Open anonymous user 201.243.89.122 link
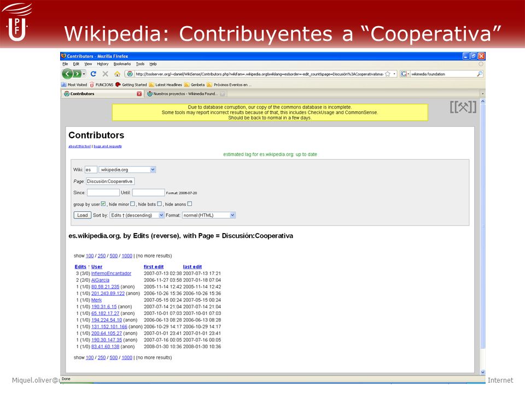525x393 pixels. (108, 294)
